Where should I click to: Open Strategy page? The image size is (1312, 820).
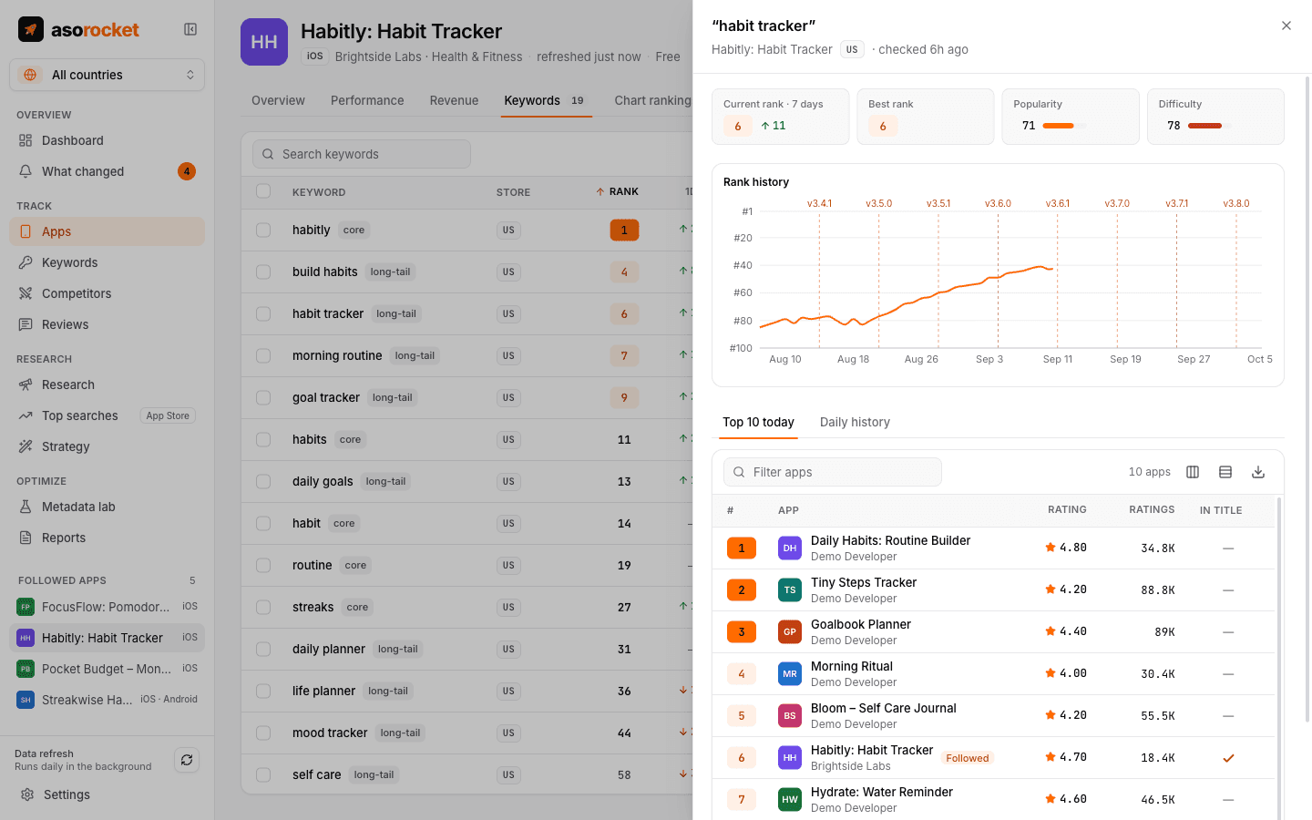coord(107,446)
